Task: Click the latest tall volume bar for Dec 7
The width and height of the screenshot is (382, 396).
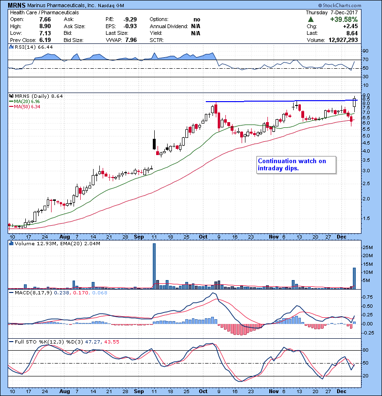Action: (x=354, y=278)
